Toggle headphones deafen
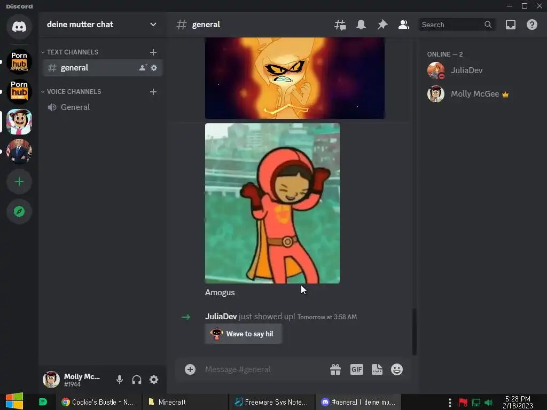547x410 pixels. tap(137, 380)
